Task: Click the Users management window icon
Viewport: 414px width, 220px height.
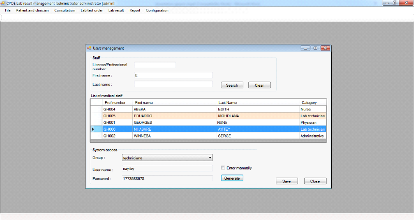Action: (89, 48)
